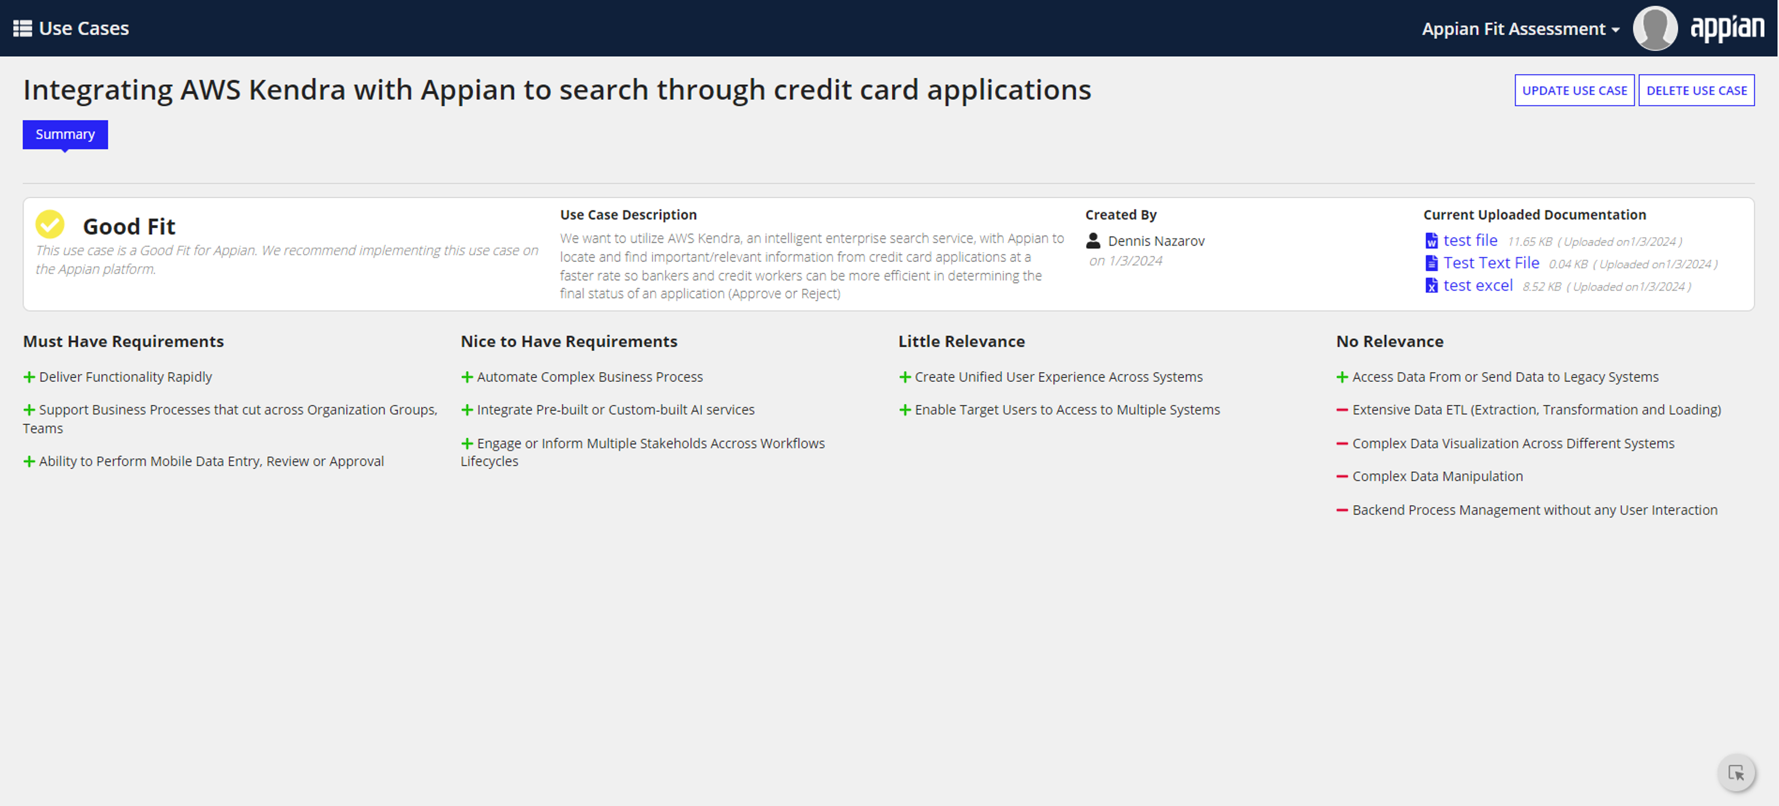Click plus icon beside Engage or Inform Multiple Stakeholds
Screen dimensions: 1779x806
[x=467, y=444]
